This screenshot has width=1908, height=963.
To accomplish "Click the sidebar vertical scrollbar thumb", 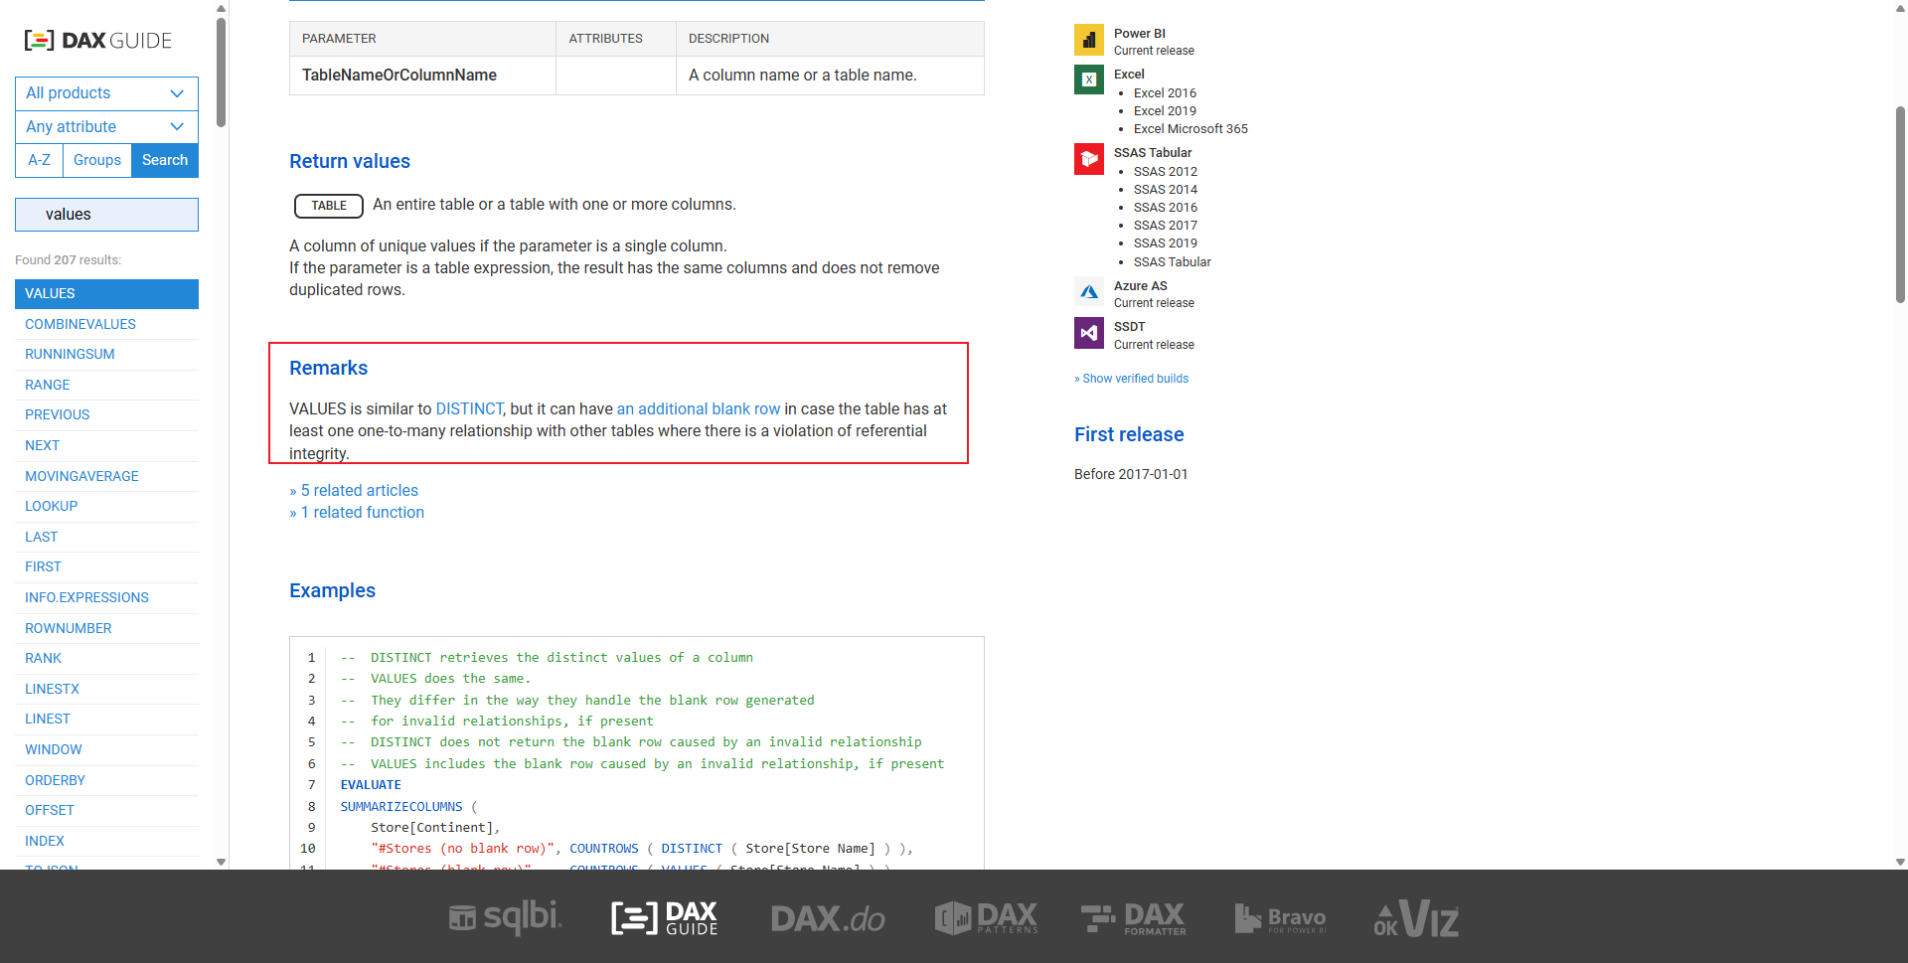I will tap(221, 72).
